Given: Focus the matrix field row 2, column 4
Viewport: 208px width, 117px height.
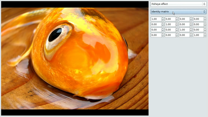Looking at the screenshot, I should 198,24.
